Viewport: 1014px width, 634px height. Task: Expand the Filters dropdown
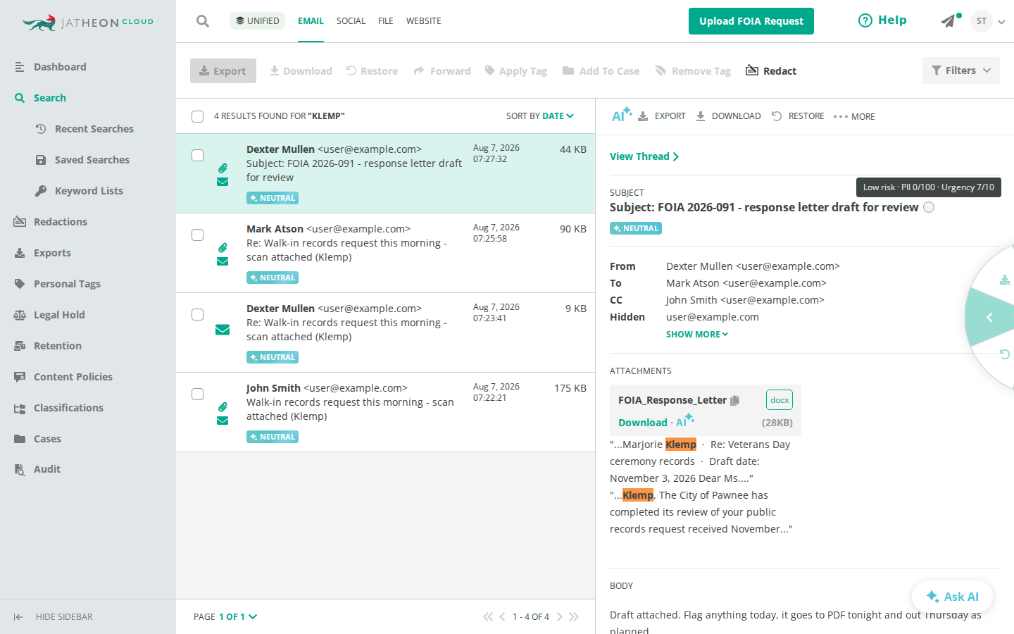(961, 70)
